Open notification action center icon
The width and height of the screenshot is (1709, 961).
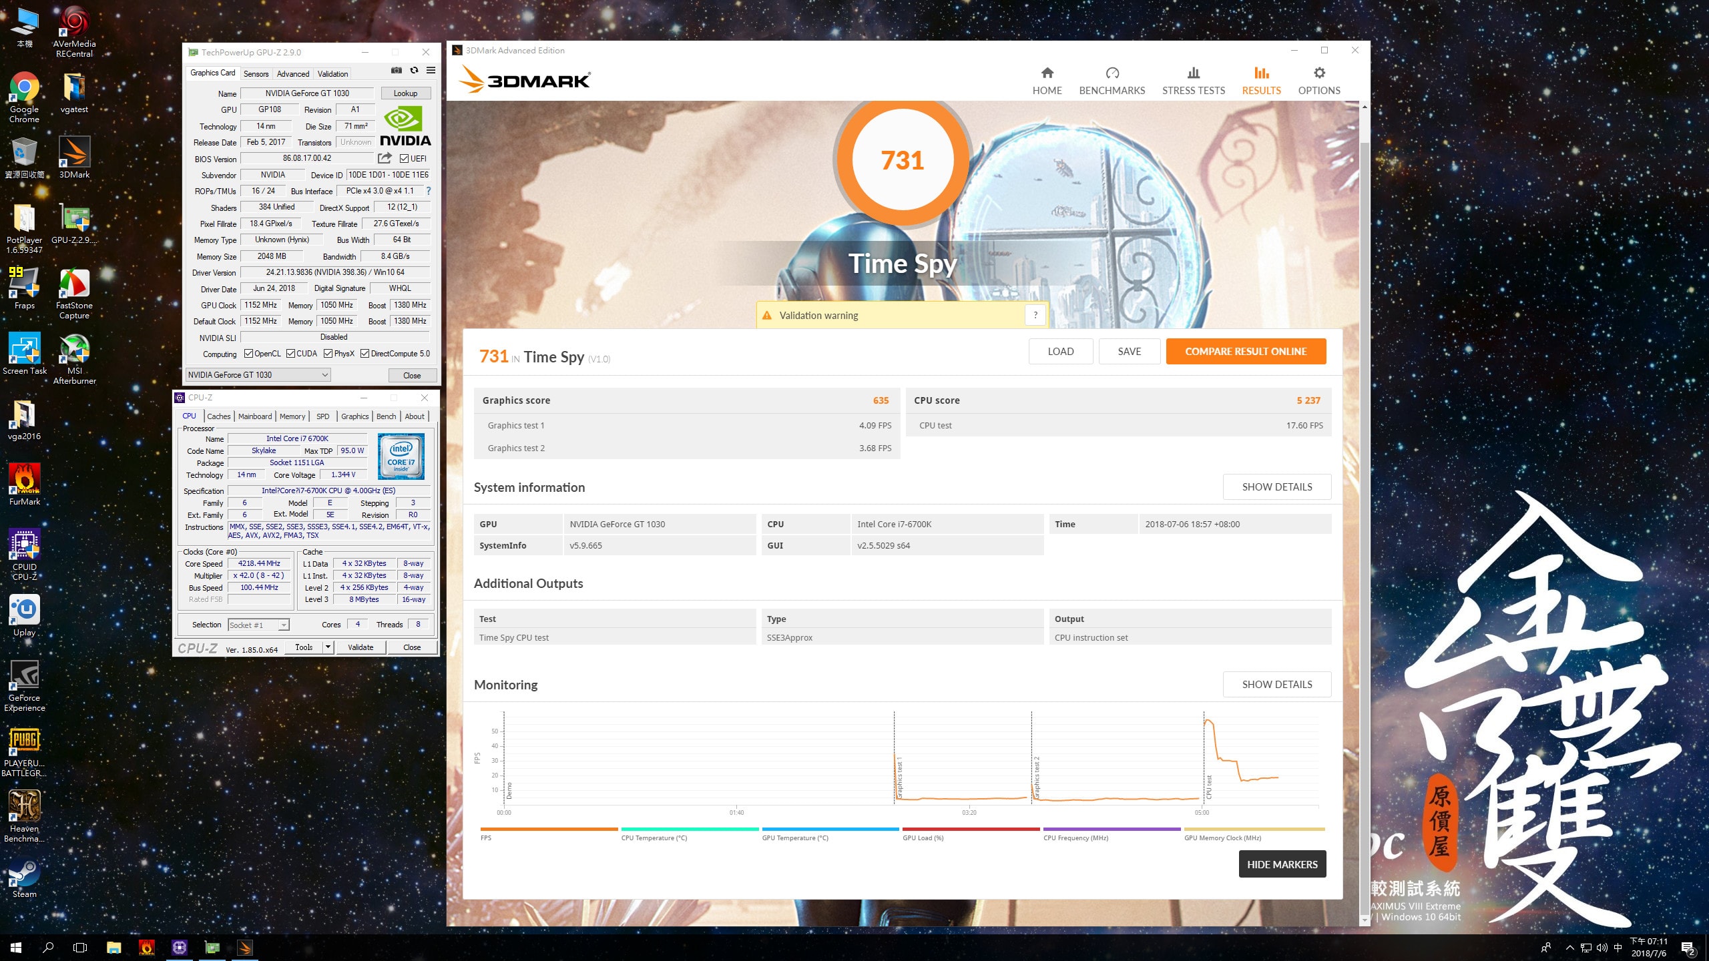tap(1688, 948)
